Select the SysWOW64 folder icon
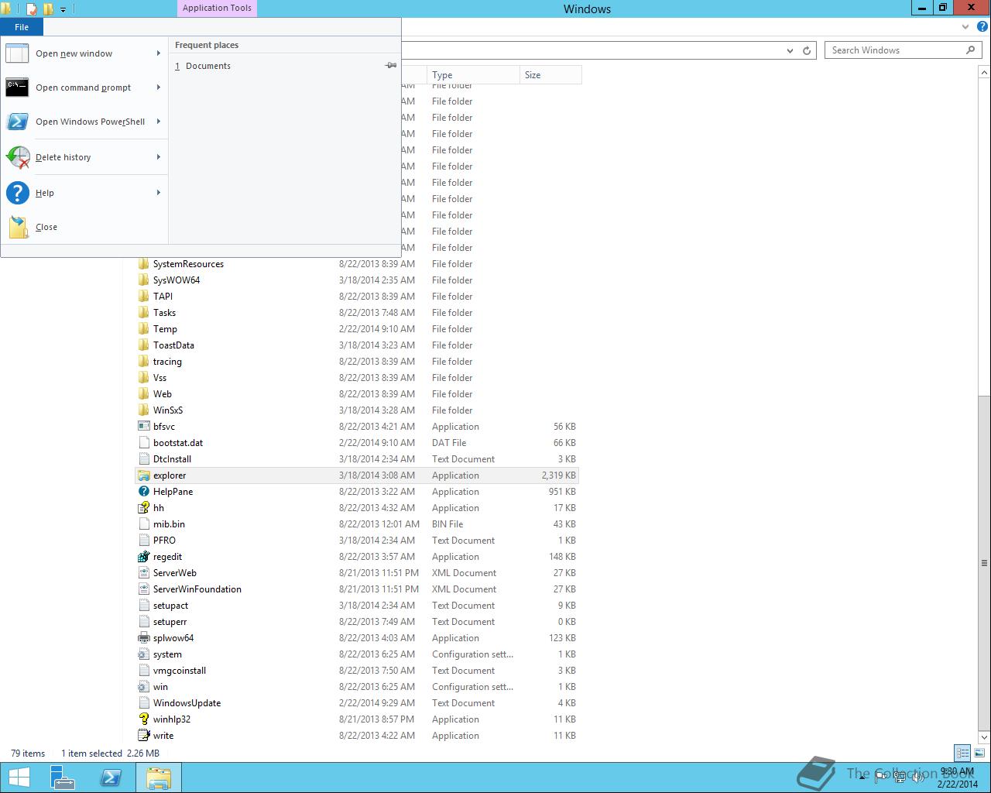This screenshot has width=991, height=793. pyautogui.click(x=143, y=280)
